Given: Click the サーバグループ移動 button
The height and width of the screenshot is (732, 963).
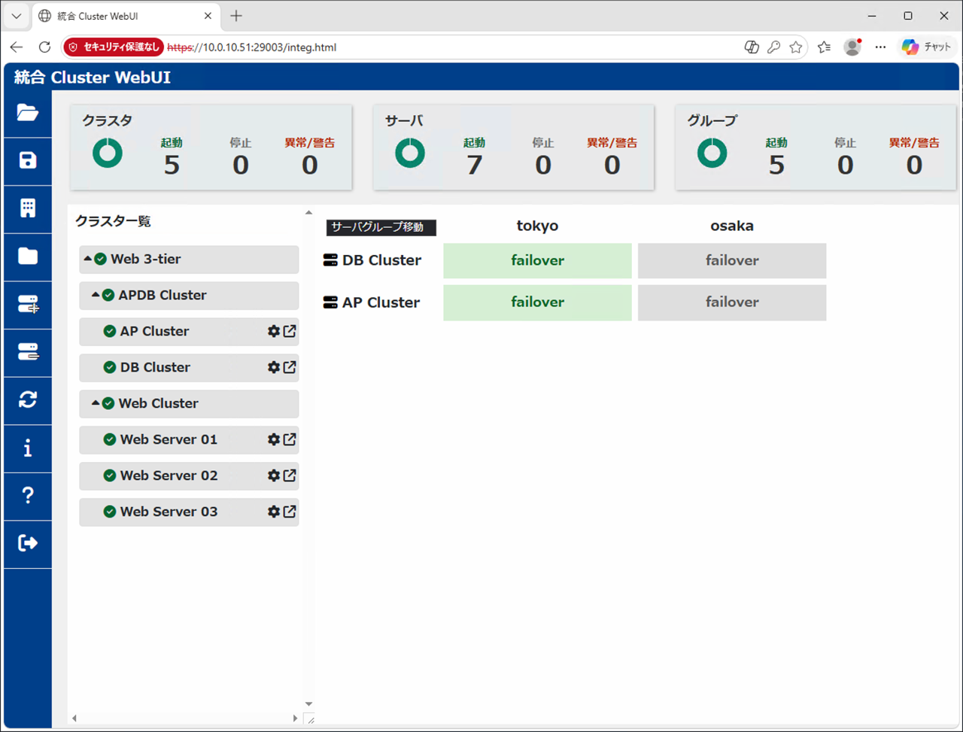Looking at the screenshot, I should click(381, 227).
